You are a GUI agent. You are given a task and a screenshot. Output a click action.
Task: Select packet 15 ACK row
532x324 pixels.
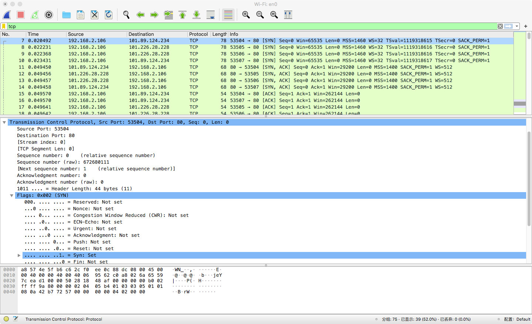coord(257,94)
